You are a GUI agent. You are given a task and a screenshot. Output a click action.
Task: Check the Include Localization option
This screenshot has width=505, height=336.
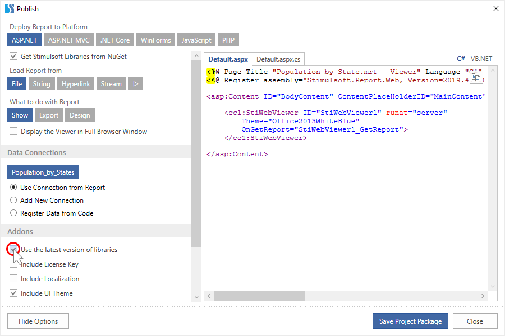pos(13,279)
